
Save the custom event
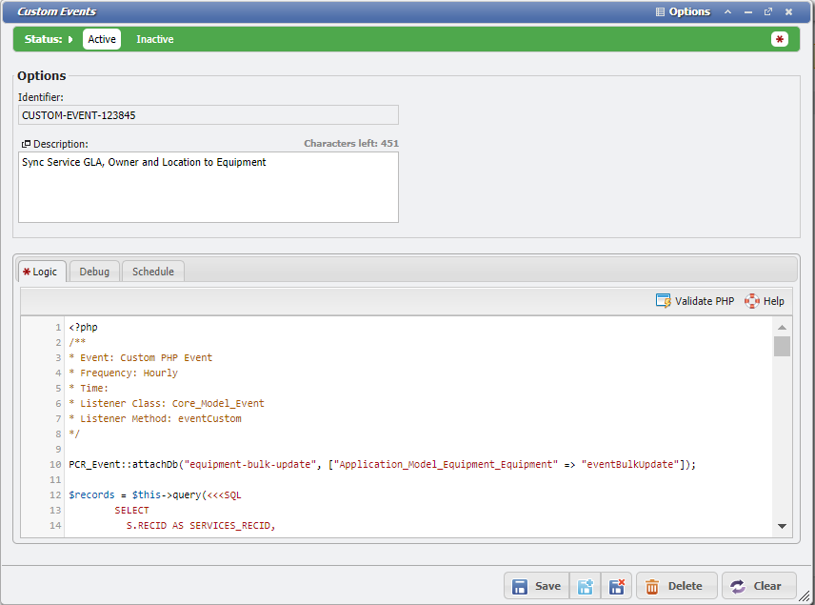536,586
